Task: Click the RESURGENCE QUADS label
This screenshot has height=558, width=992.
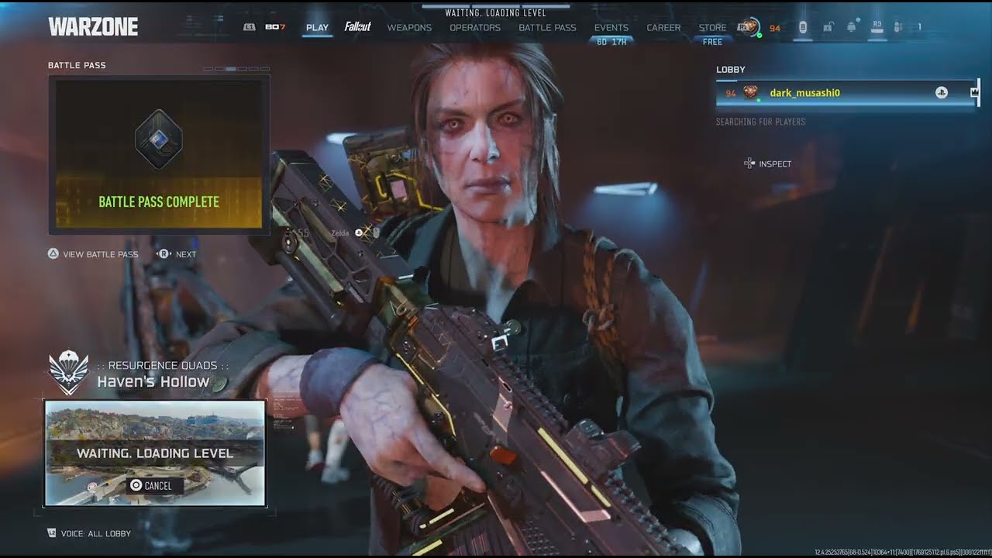Action: coord(163,365)
